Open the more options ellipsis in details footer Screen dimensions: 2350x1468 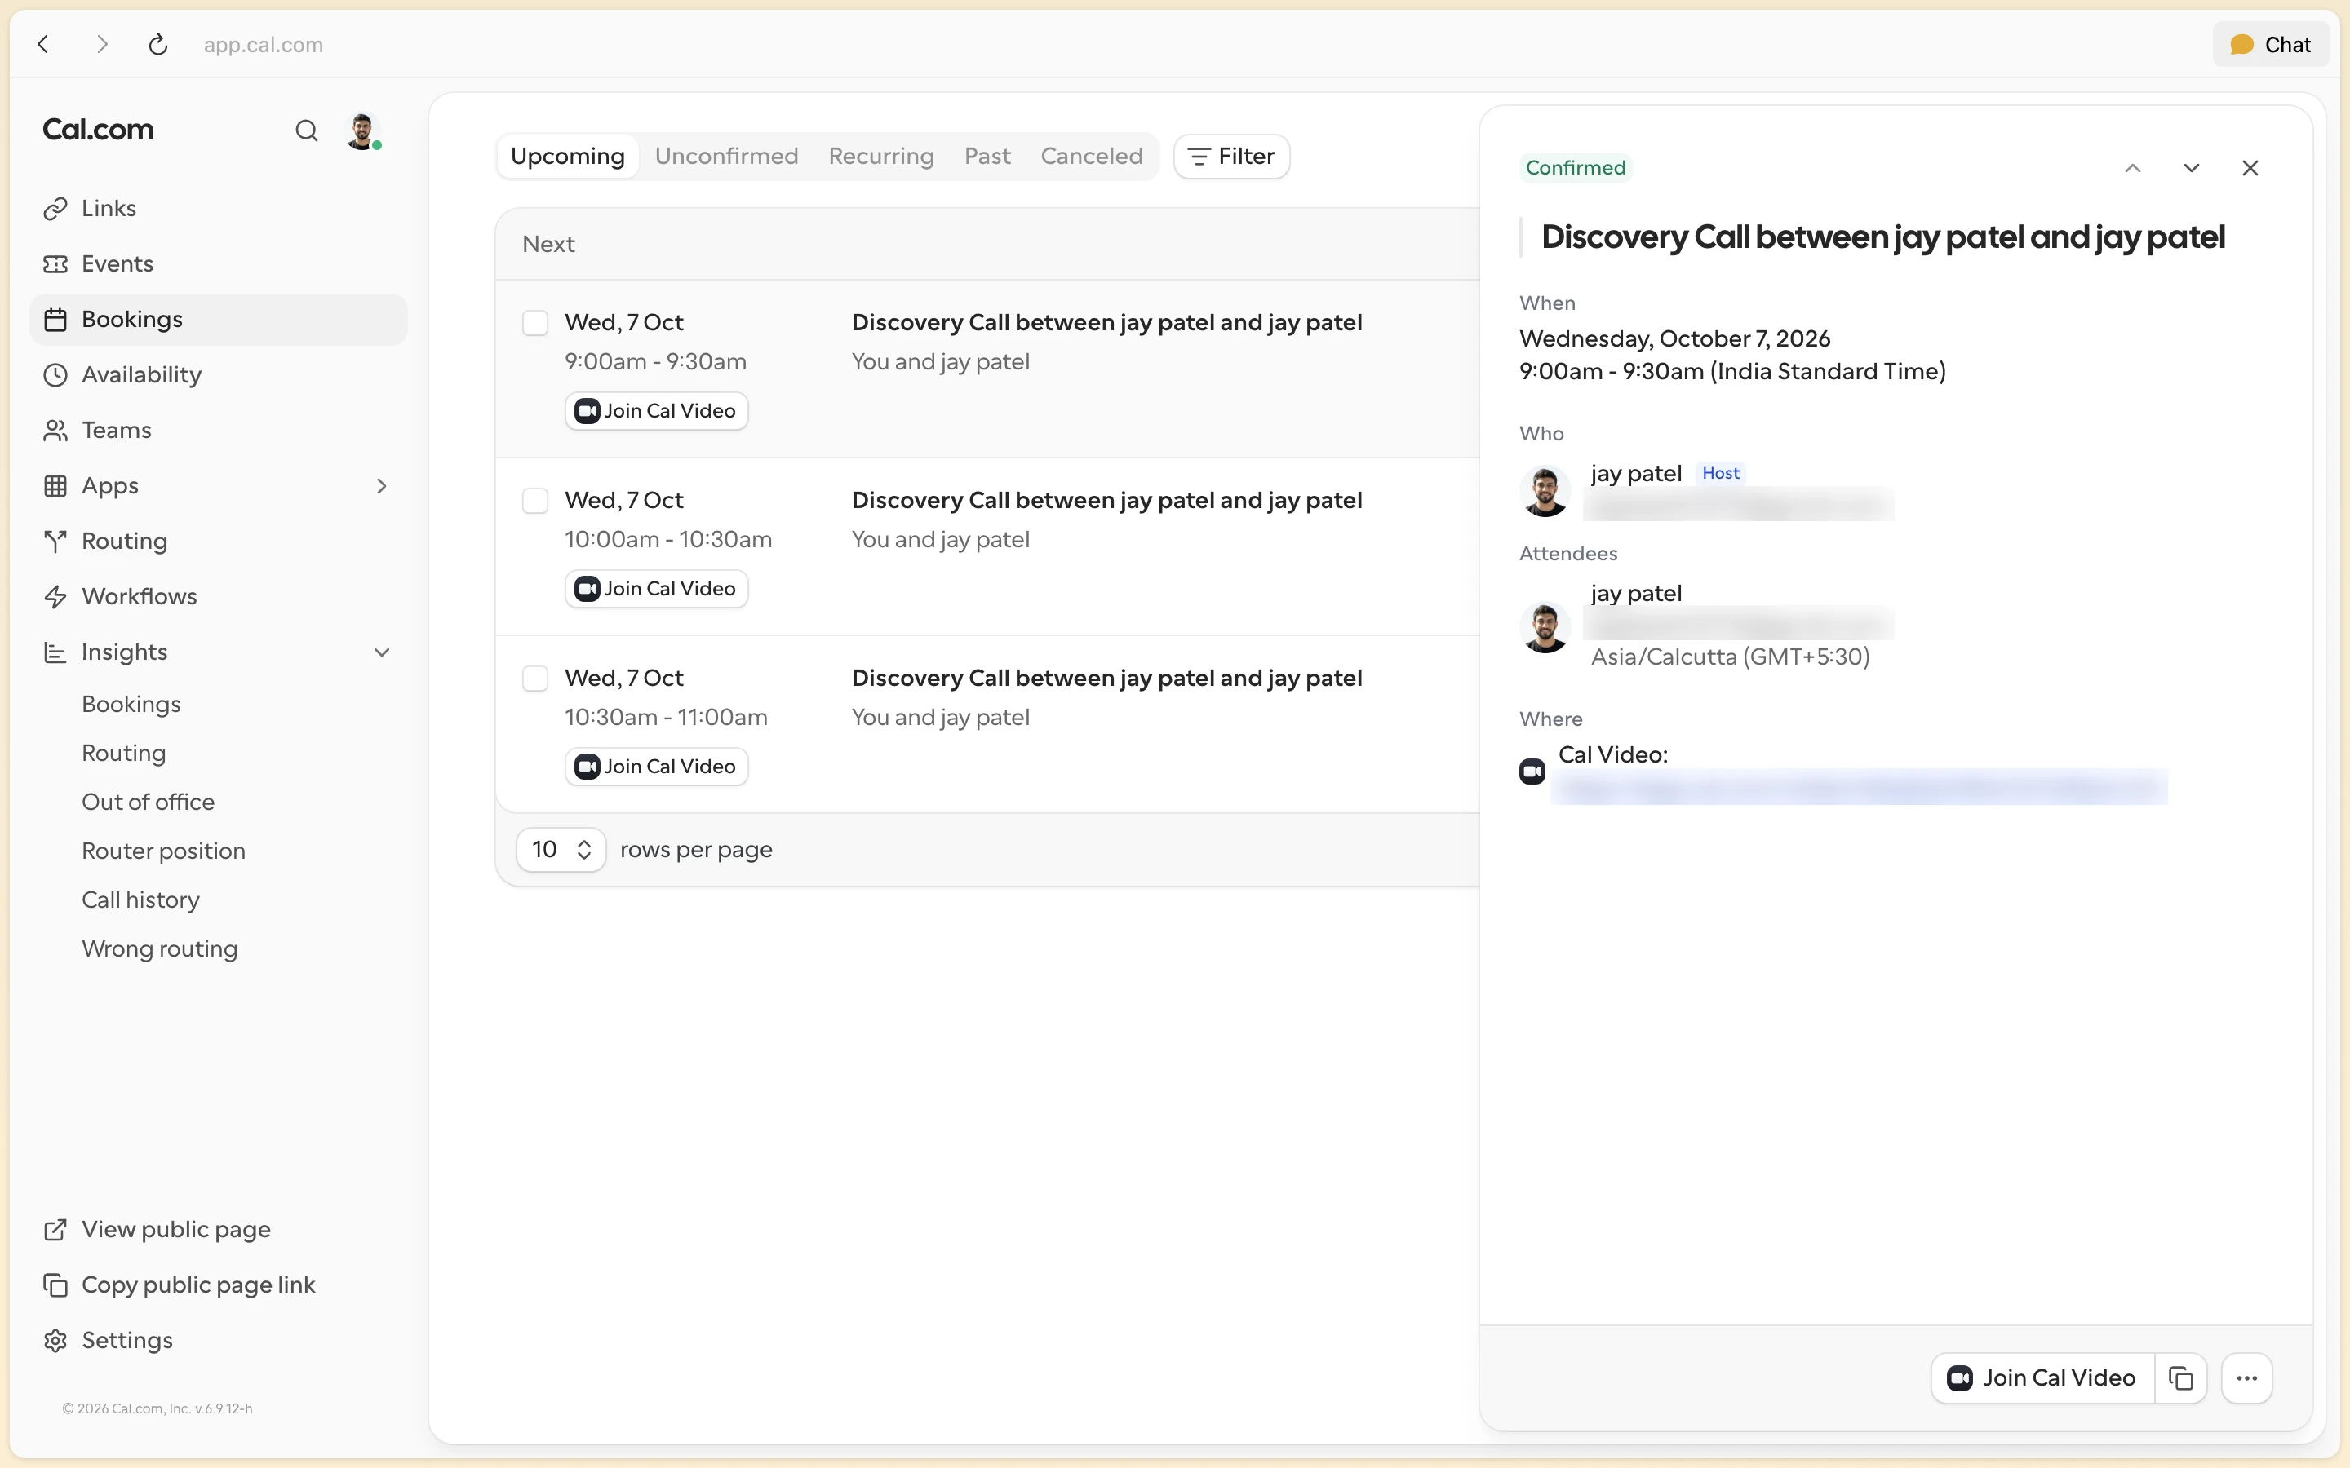[x=2247, y=1377]
